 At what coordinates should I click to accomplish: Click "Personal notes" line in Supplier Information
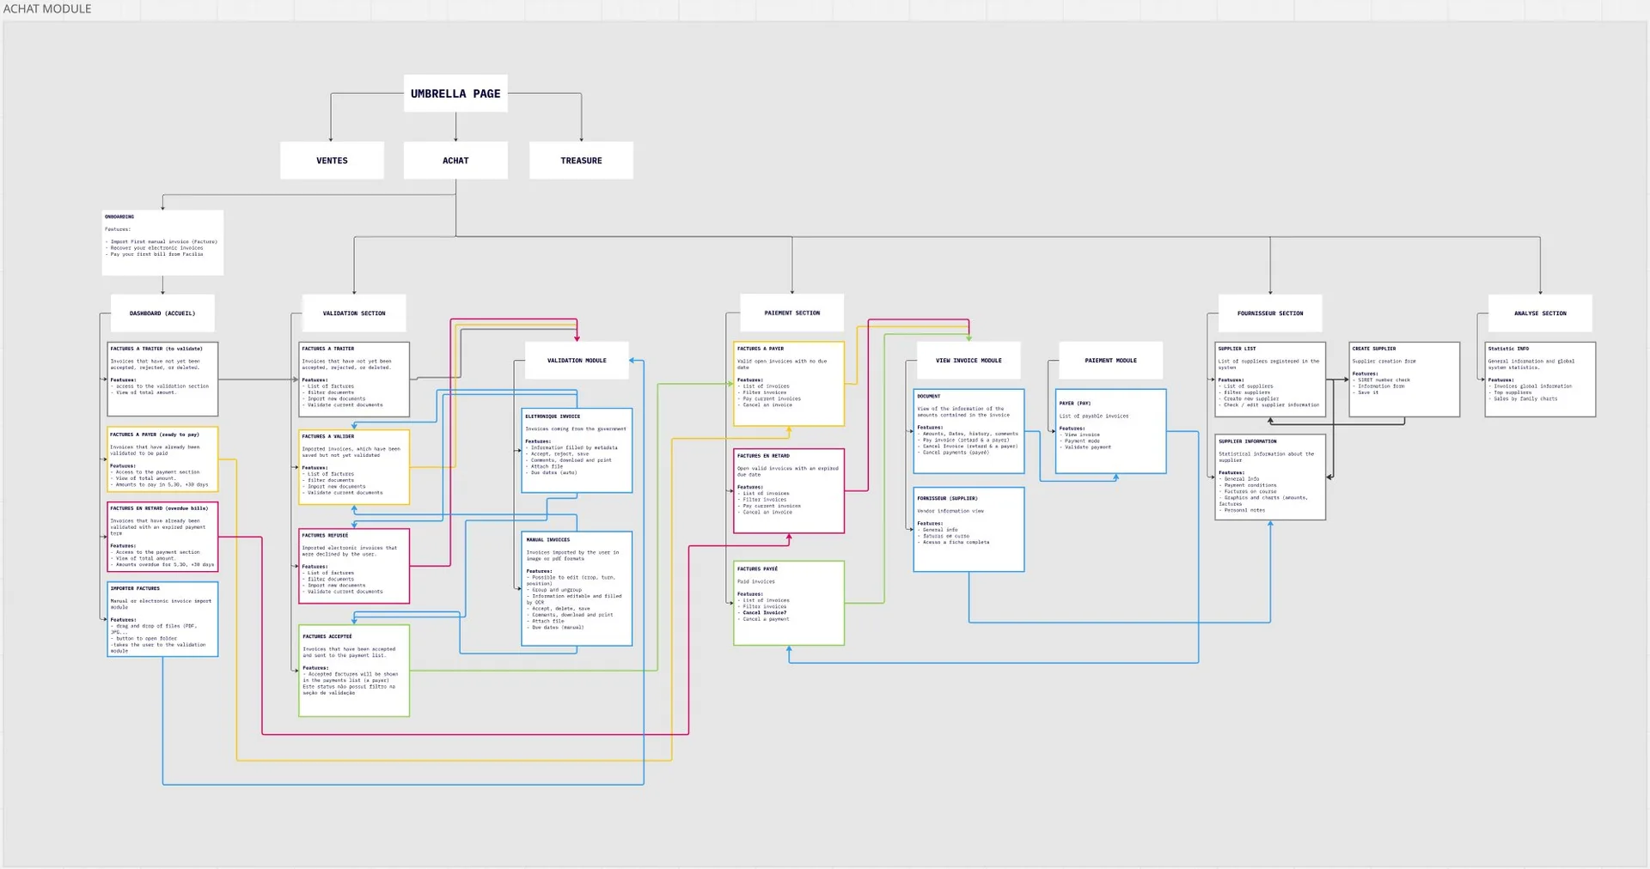coord(1243,510)
